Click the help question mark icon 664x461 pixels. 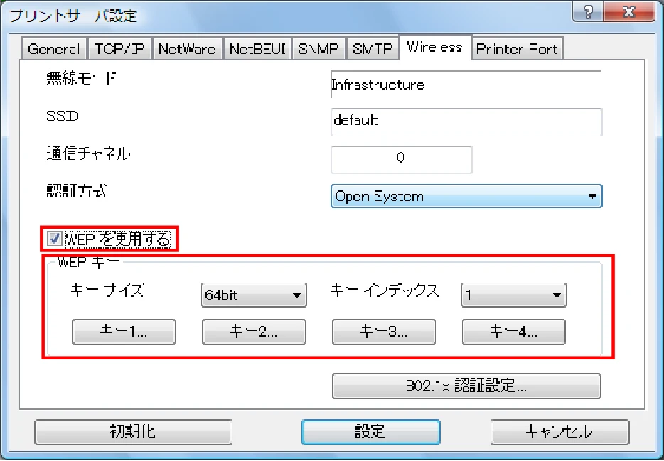click(x=588, y=11)
